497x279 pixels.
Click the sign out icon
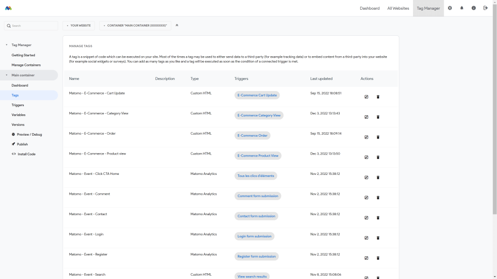(485, 8)
